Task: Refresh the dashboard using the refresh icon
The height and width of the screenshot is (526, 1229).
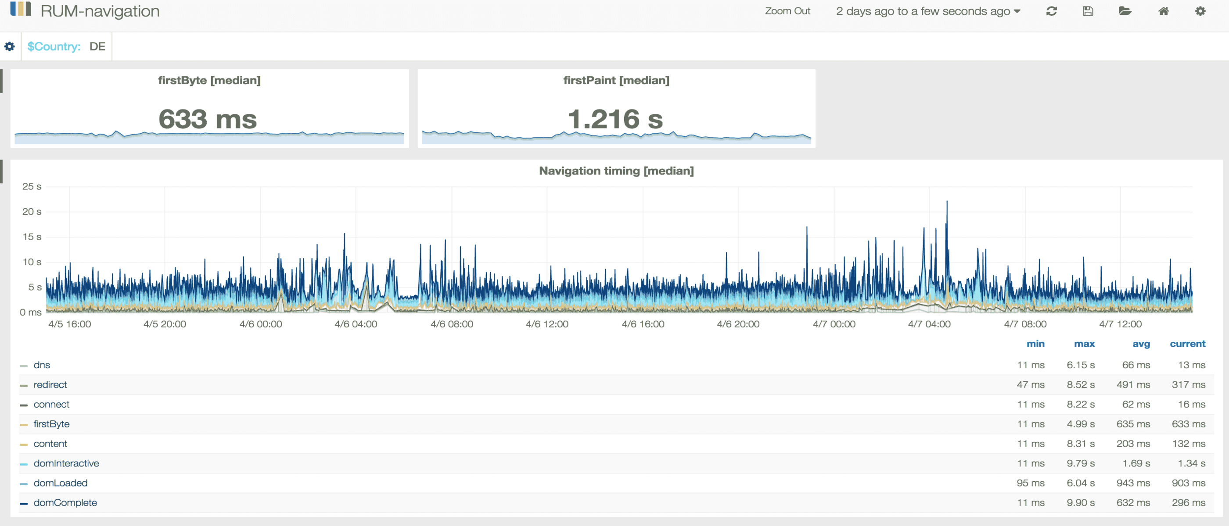Action: [x=1052, y=11]
